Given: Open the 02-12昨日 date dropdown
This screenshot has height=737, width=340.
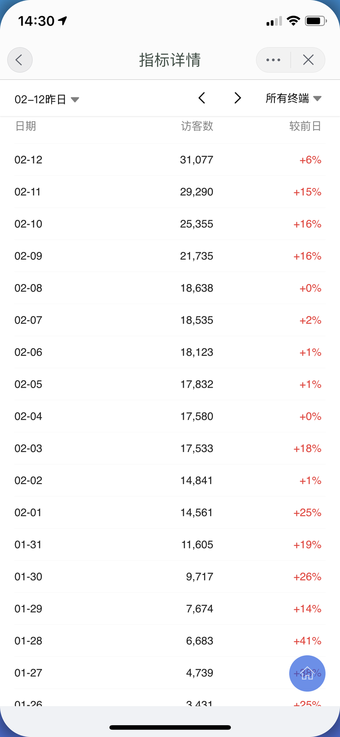Looking at the screenshot, I should tap(47, 99).
